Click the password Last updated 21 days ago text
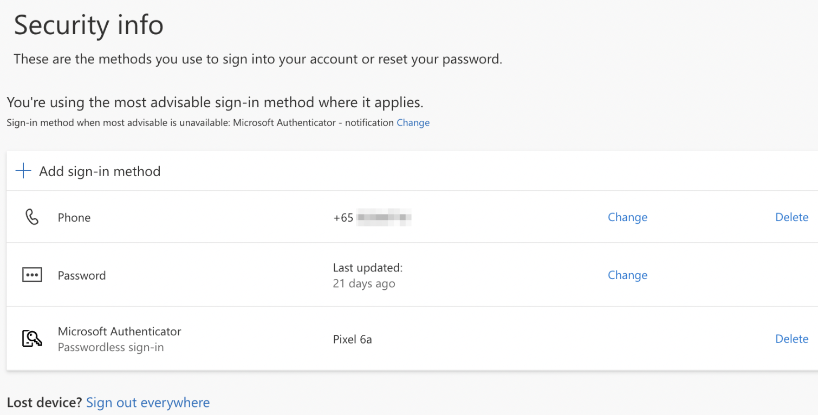This screenshot has width=818, height=415. [x=367, y=275]
